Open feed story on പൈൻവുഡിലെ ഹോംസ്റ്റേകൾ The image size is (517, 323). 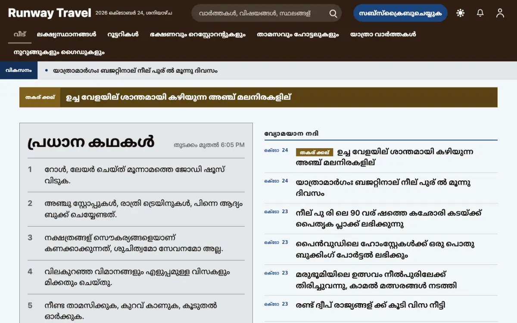pyautogui.click(x=385, y=249)
